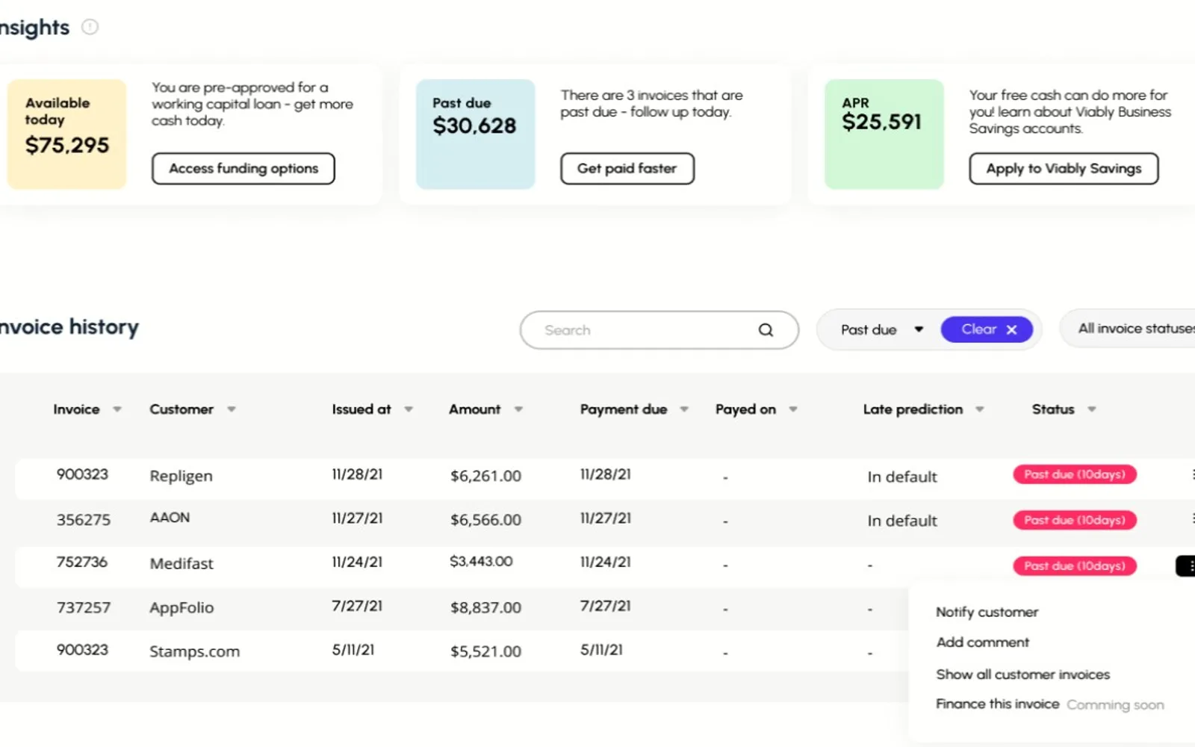Open All invoice statuses dropdown
Screen dimensions: 1195x747
(1129, 329)
